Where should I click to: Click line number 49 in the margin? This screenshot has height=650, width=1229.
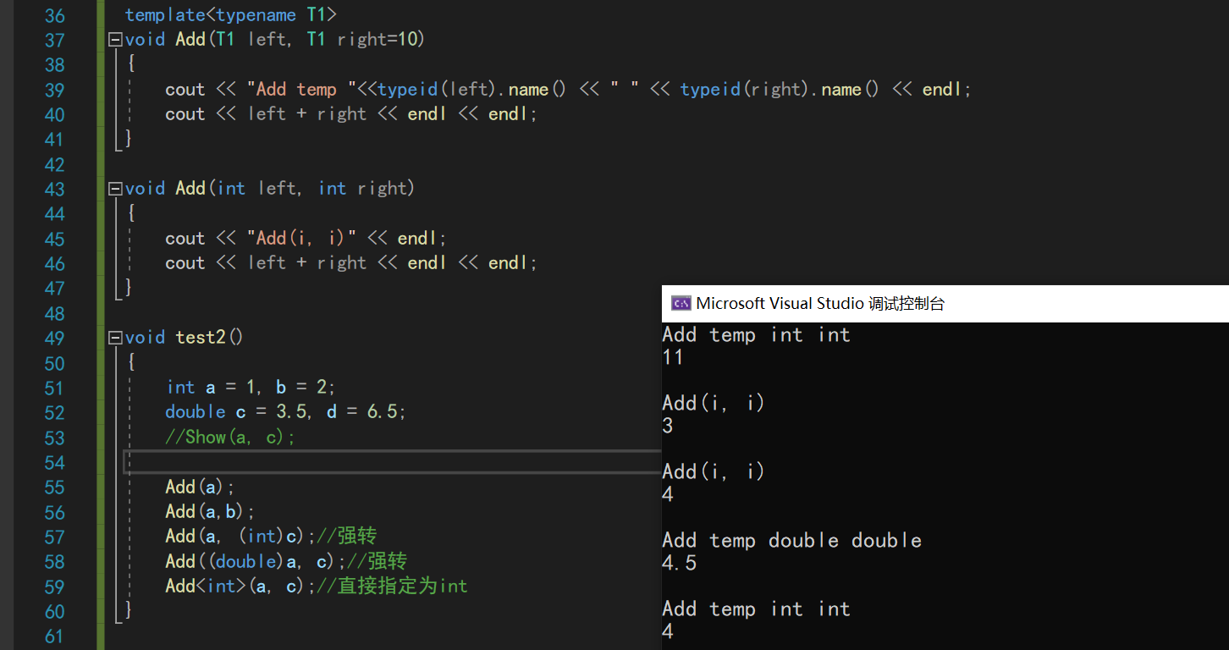pos(54,338)
